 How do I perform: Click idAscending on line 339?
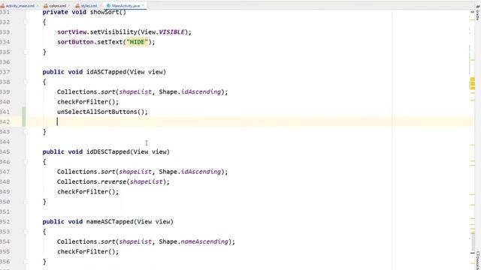pos(201,91)
